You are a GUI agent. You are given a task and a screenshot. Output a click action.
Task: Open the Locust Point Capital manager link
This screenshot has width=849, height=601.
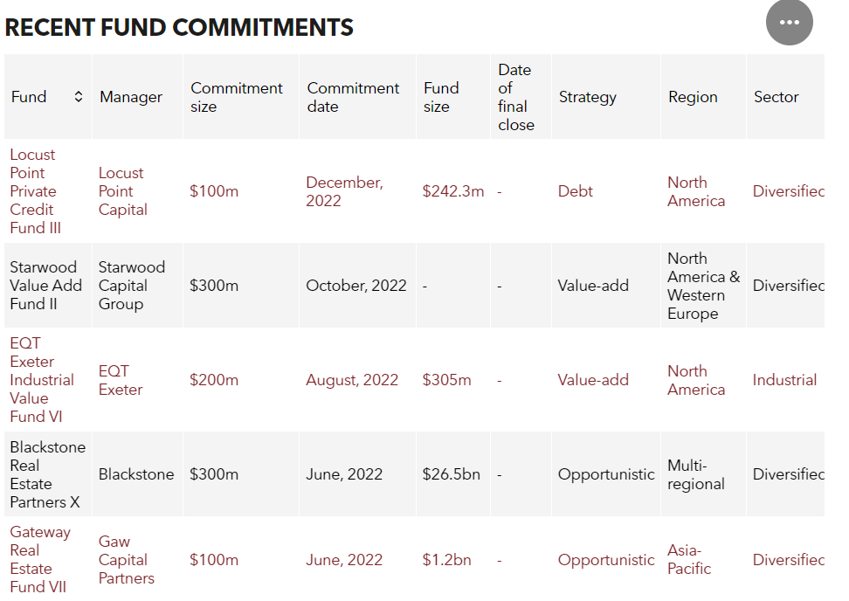tap(122, 191)
